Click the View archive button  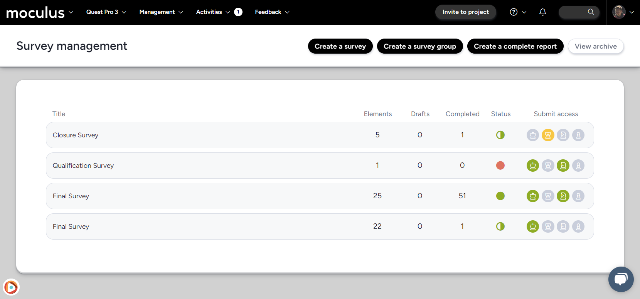(x=595, y=46)
